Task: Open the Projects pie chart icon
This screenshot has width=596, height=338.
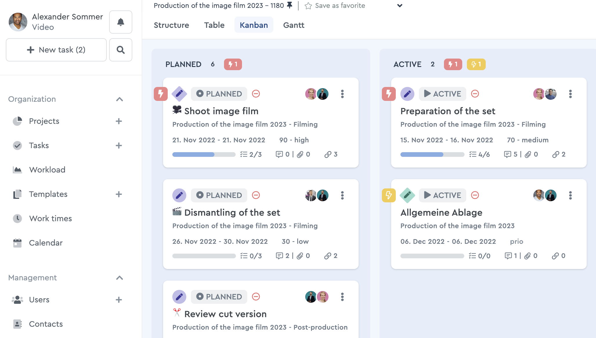Action: coord(17,121)
